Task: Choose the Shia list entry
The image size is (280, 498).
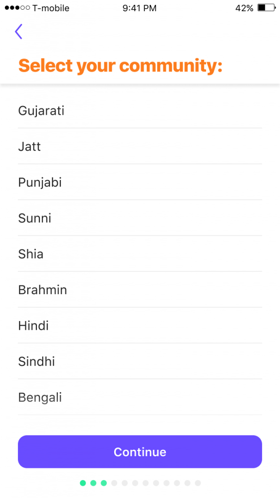Action: (140, 254)
